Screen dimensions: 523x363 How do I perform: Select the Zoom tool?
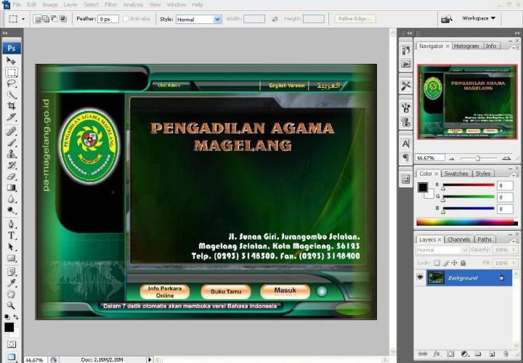(11, 306)
